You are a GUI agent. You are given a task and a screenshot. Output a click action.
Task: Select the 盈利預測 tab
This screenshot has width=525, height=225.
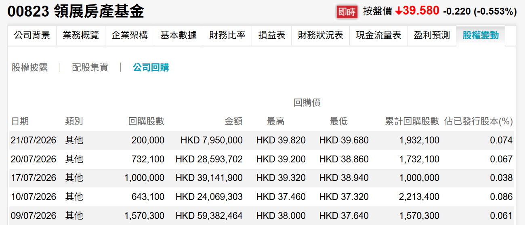point(432,35)
